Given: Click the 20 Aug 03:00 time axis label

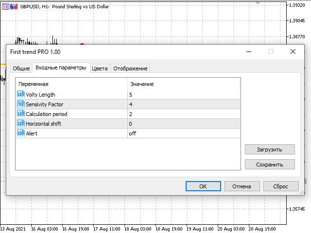Looking at the screenshot, I should 231,229.
